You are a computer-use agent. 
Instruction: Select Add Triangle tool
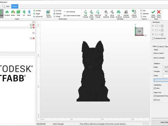click(85, 14)
